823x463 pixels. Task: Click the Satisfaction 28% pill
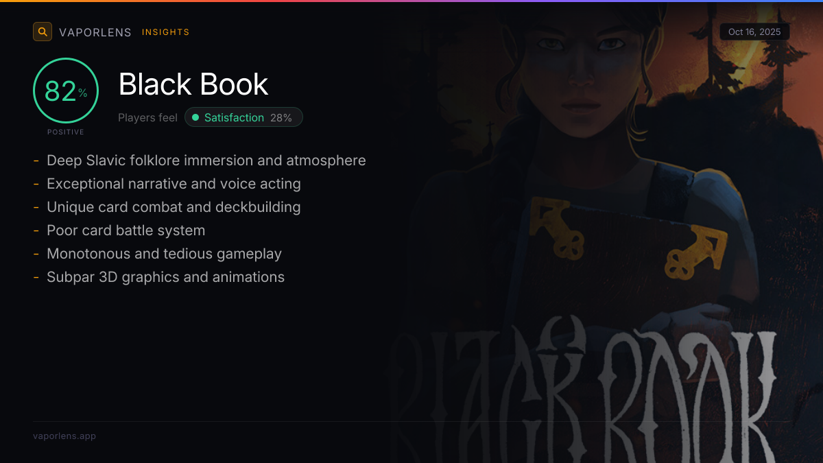click(243, 117)
